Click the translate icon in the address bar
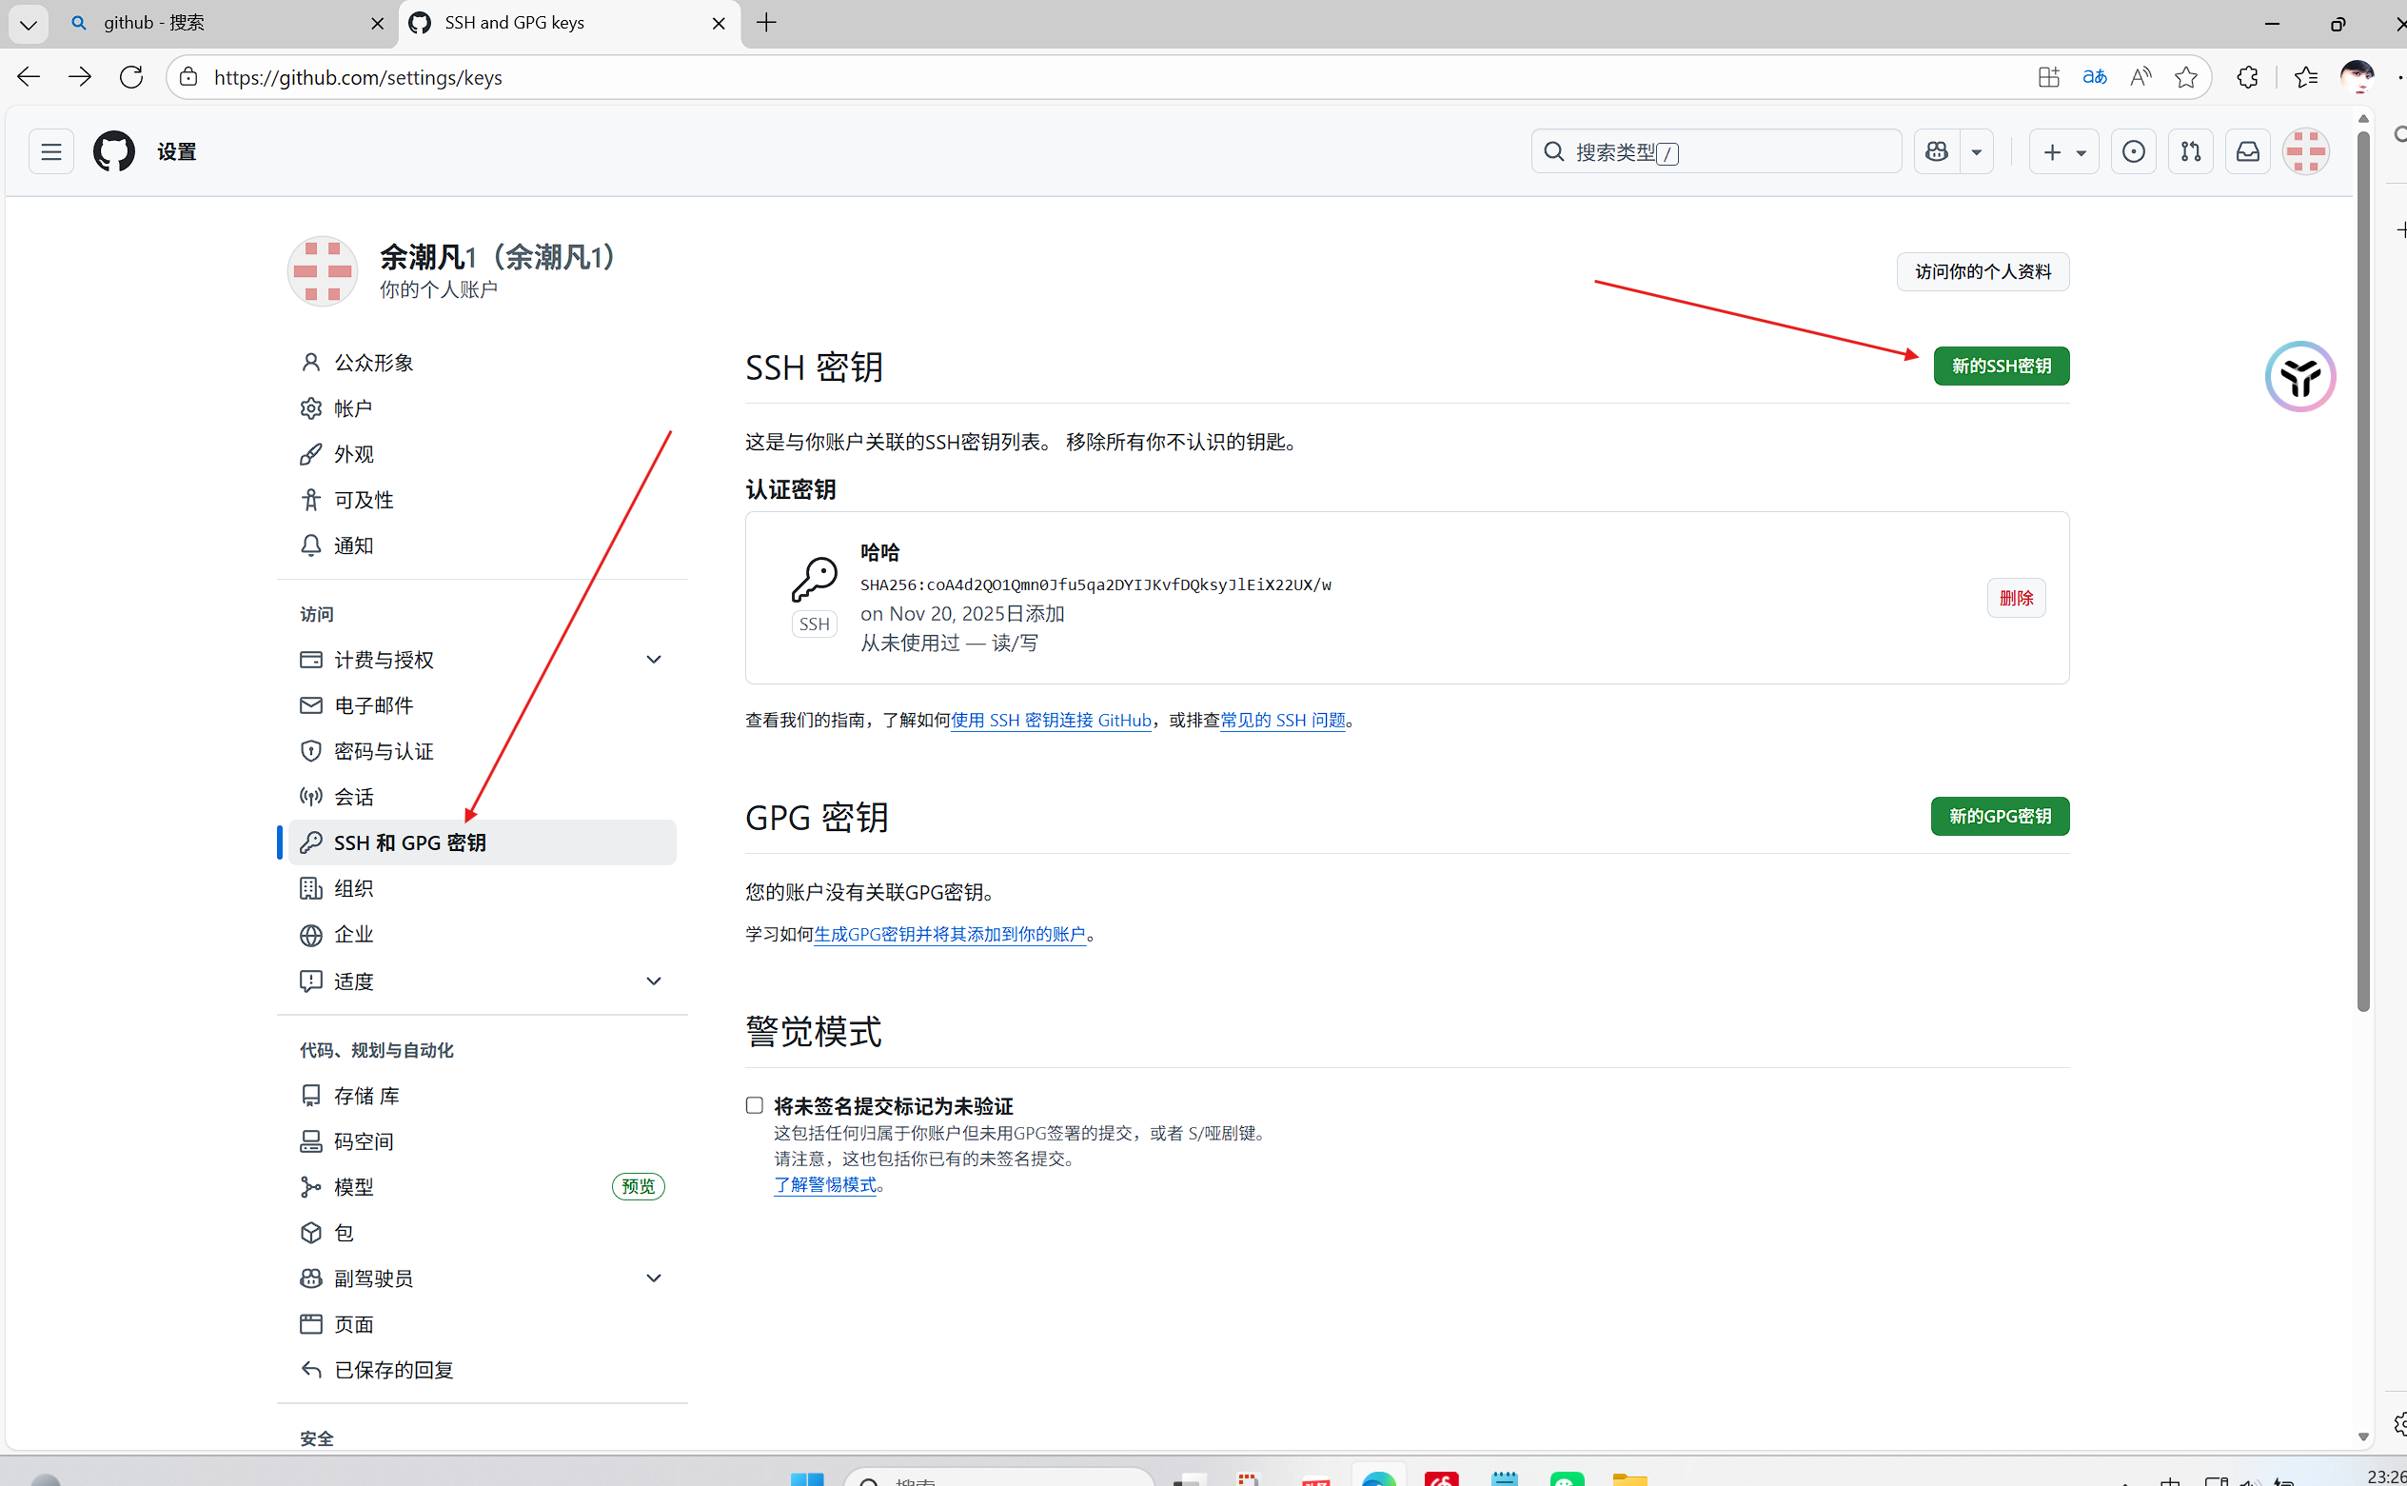 pyautogui.click(x=2095, y=77)
